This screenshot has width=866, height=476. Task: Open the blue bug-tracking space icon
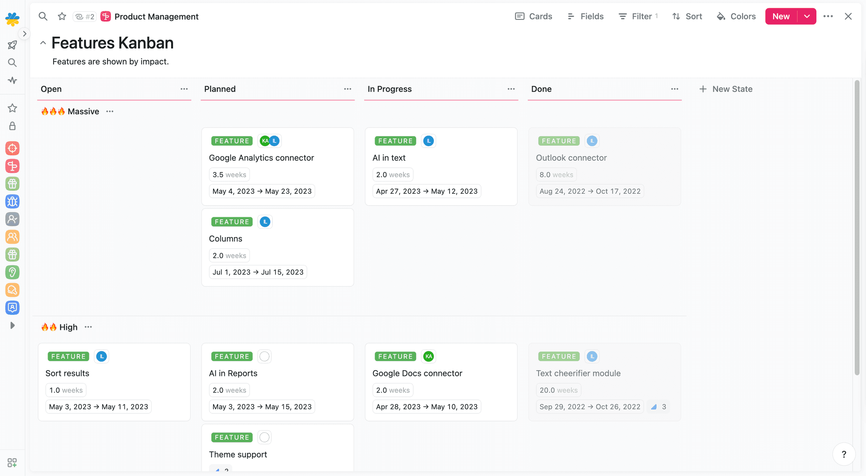click(x=12, y=202)
